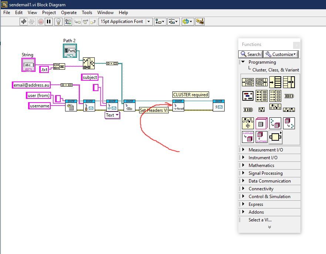The image size is (326, 254).
Task: Open the Distribute Objects dropdown
Action: pos(173,21)
